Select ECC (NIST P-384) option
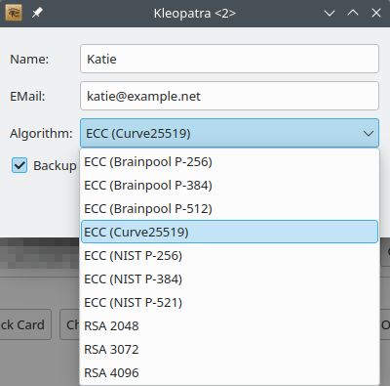 pos(229,279)
